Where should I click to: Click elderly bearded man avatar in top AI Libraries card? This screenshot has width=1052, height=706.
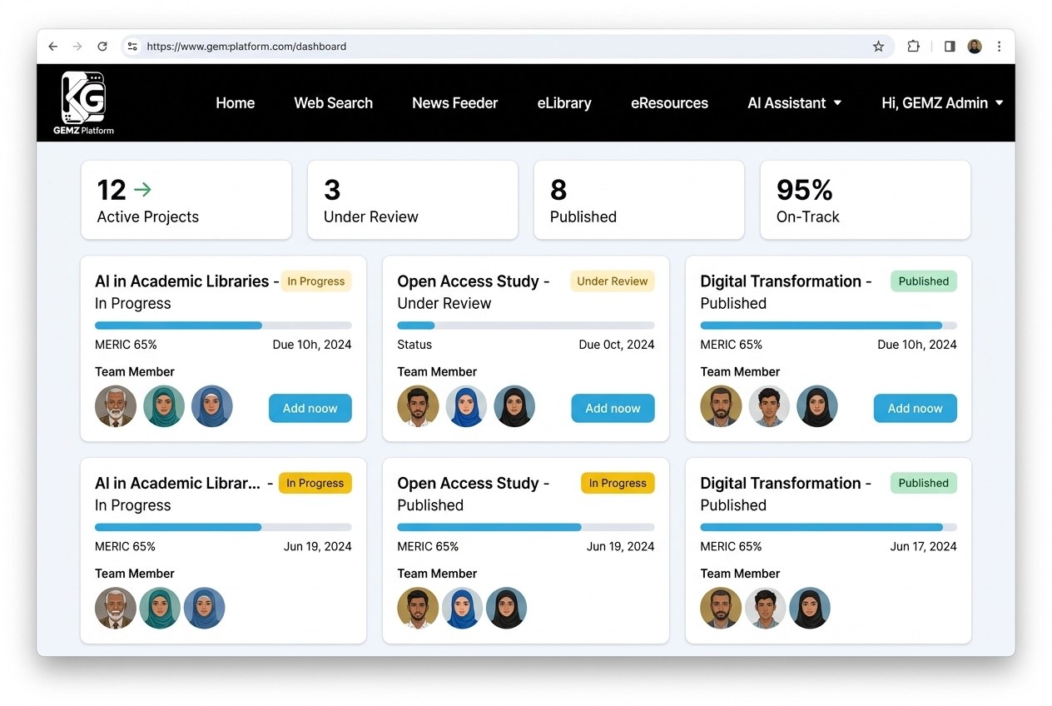pos(116,406)
